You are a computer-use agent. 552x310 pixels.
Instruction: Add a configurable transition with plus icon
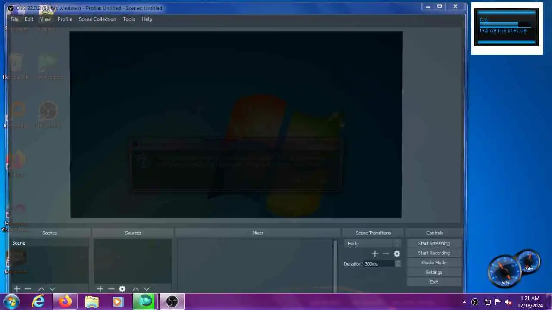pyautogui.click(x=375, y=254)
